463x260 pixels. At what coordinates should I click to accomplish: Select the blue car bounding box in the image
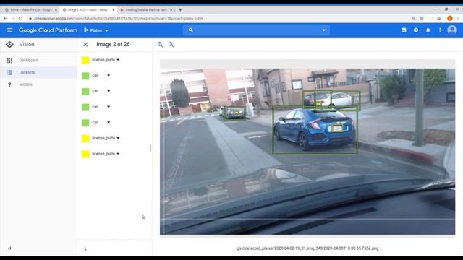point(315,130)
